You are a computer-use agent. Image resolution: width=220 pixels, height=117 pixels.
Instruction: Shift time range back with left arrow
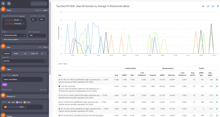(42, 54)
